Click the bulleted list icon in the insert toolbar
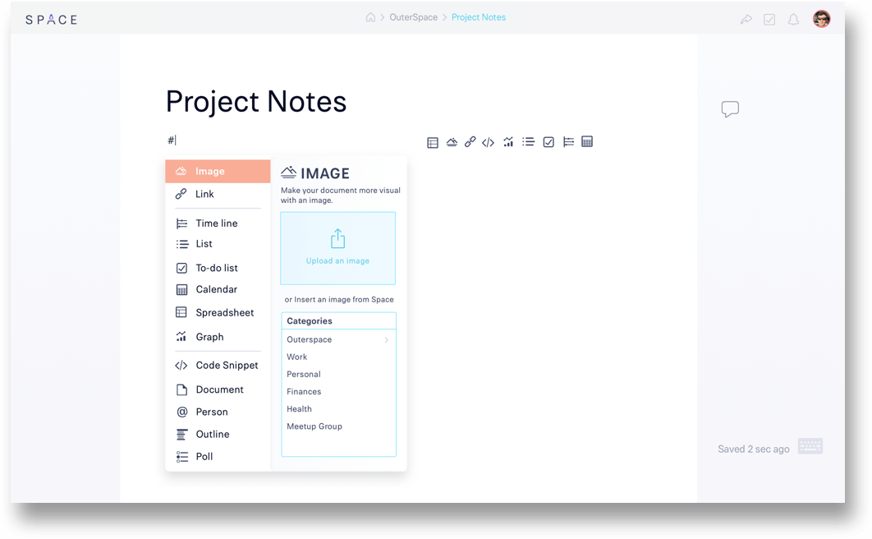The height and width of the screenshot is (539, 872). [528, 142]
